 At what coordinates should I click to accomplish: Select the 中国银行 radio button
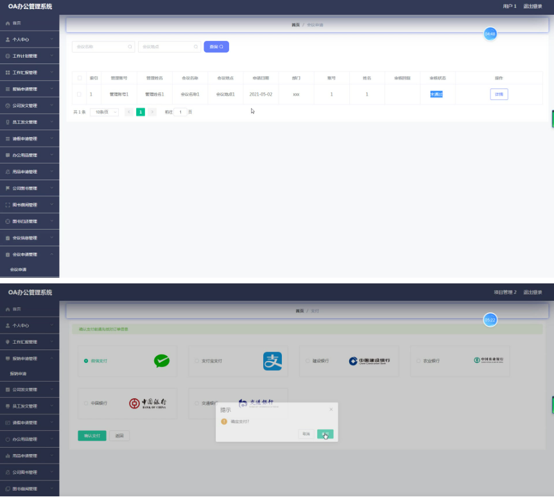(86, 403)
